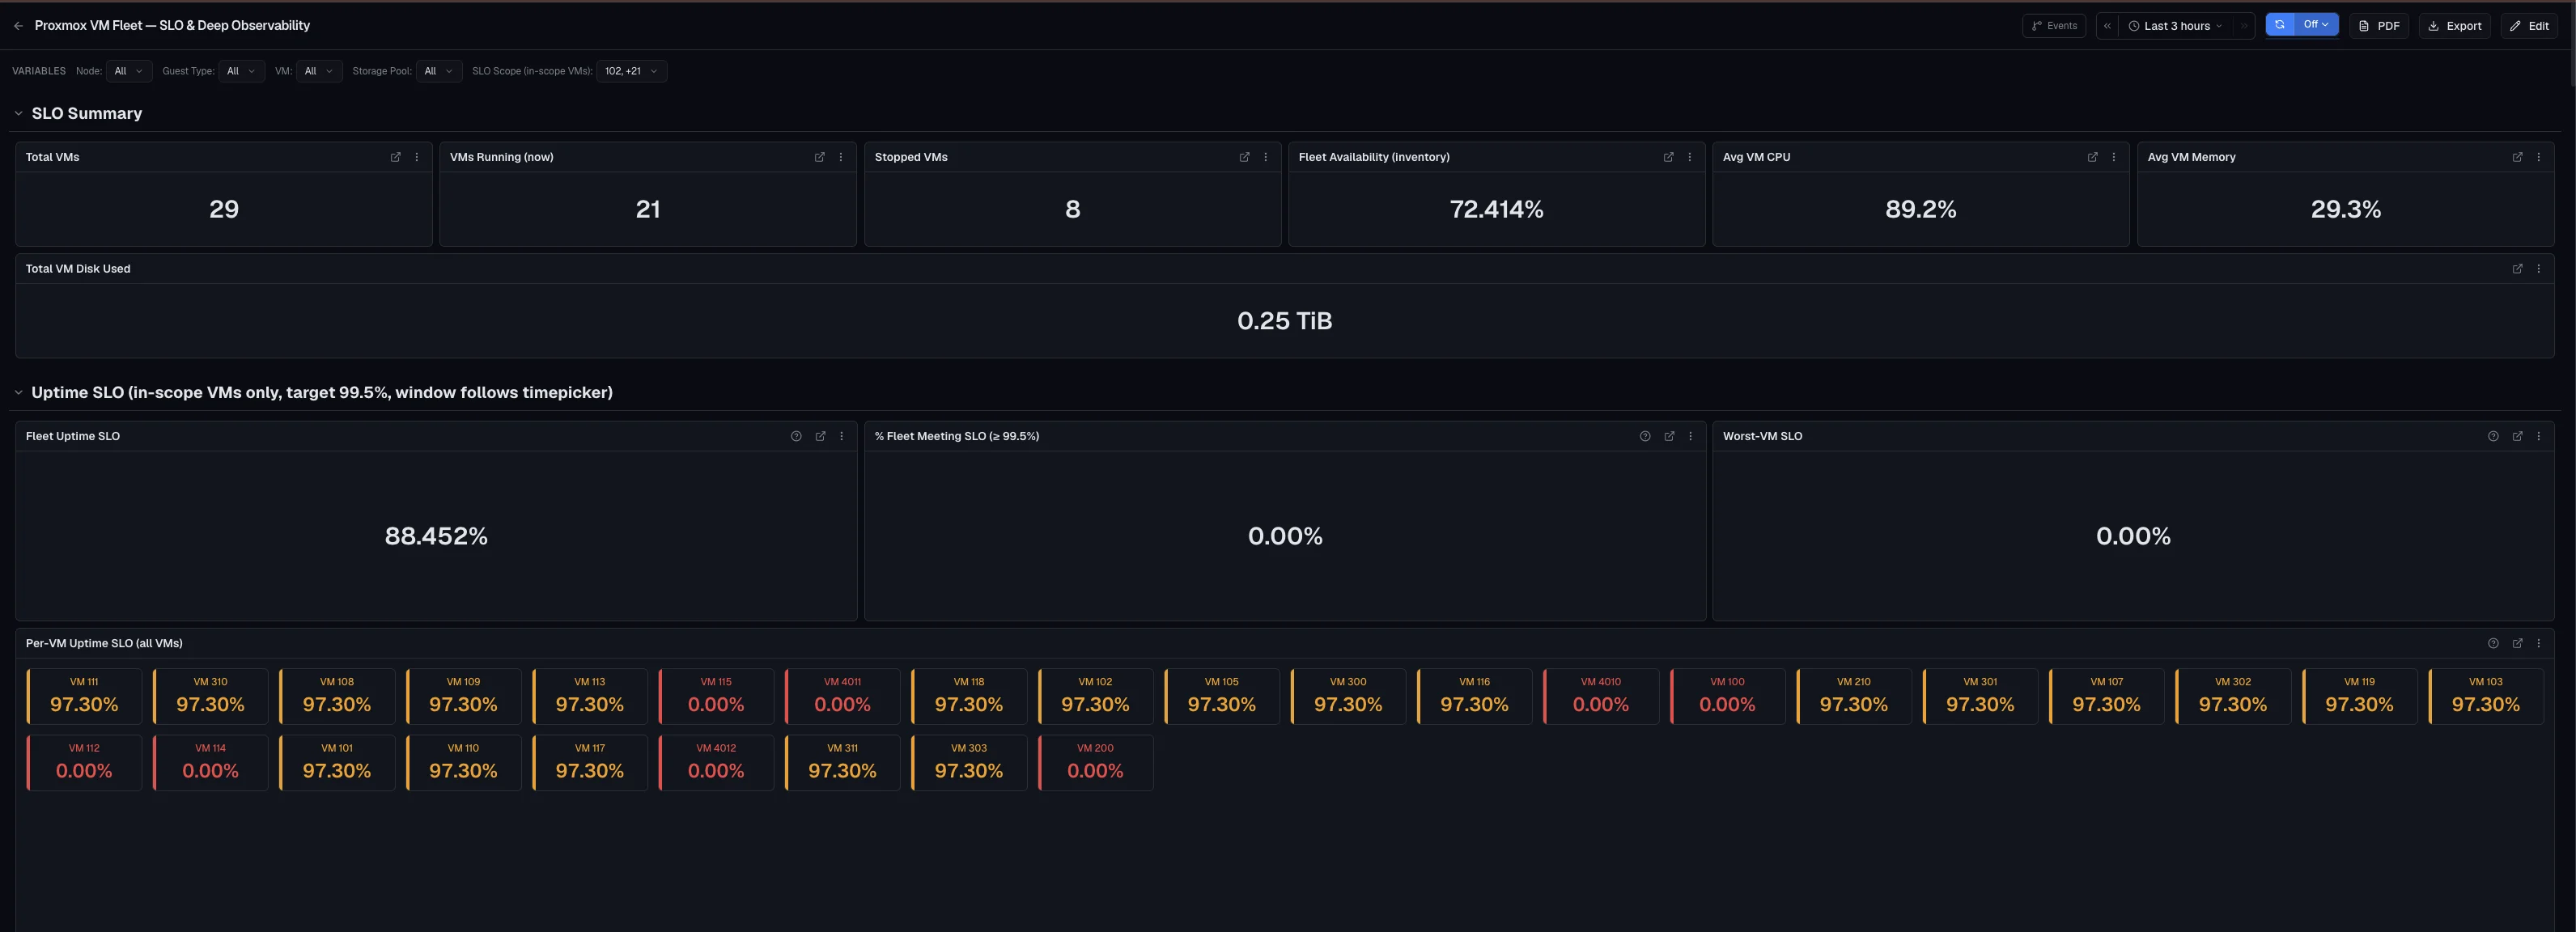Open options menu on Worst-VM SLO panel
The width and height of the screenshot is (2576, 932).
(2539, 436)
